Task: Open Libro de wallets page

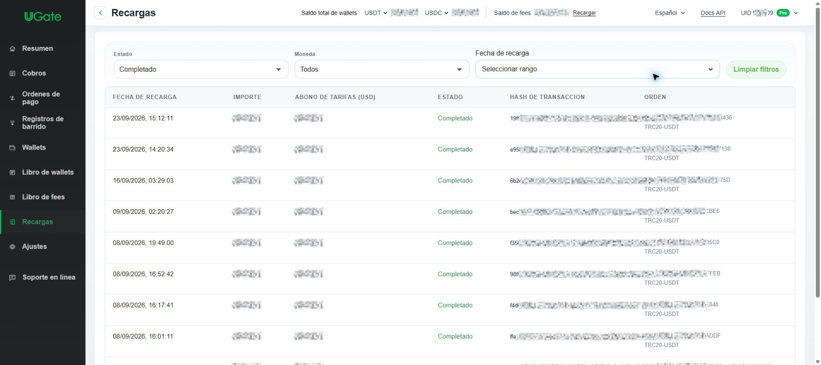Action: click(48, 172)
